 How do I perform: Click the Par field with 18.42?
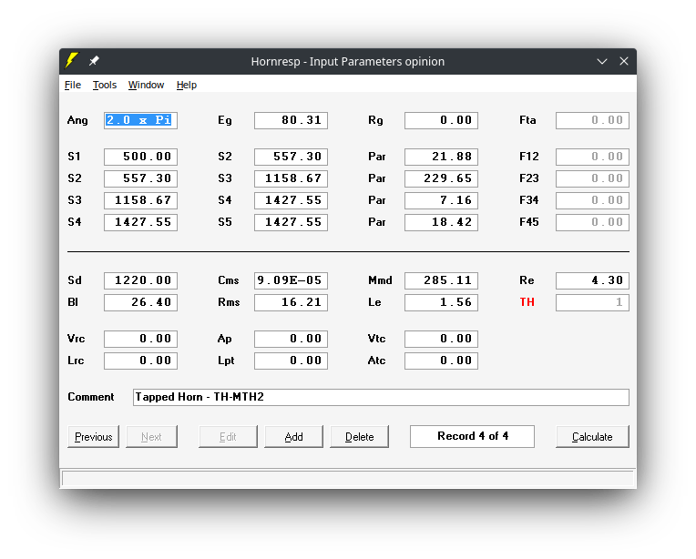point(441,222)
